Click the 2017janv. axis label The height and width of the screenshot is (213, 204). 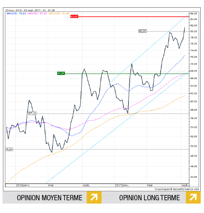point(122,186)
